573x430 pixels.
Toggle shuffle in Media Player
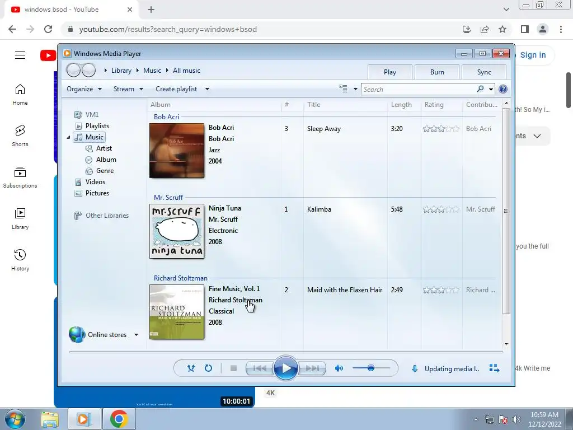[191, 368]
